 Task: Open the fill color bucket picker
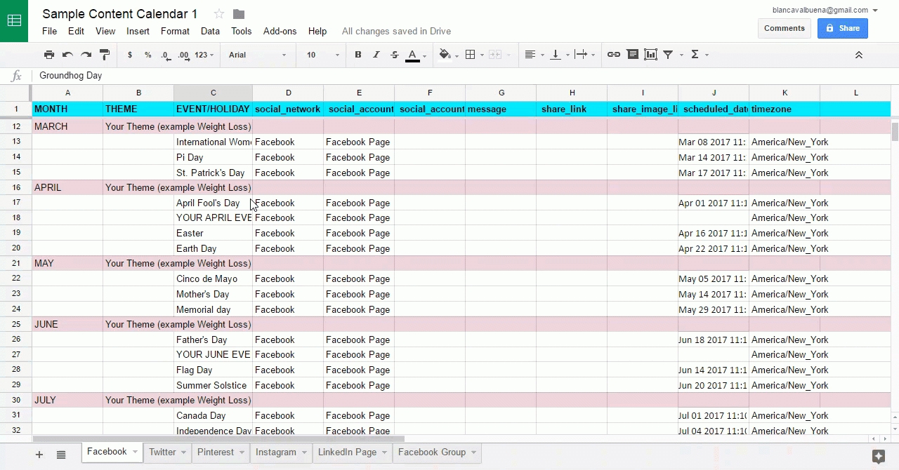(447, 55)
